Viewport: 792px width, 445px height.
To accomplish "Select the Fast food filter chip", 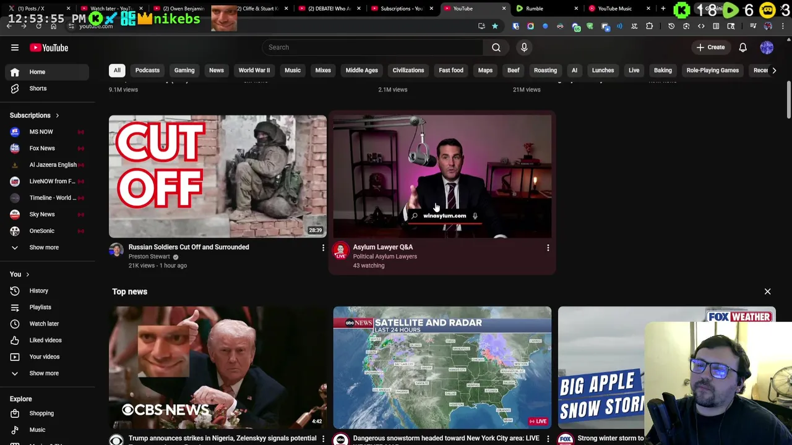I will (451, 70).
